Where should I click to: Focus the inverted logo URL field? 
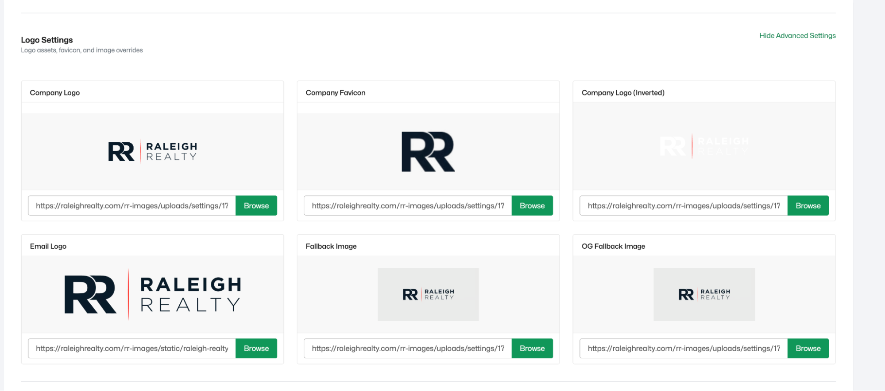pyautogui.click(x=684, y=205)
